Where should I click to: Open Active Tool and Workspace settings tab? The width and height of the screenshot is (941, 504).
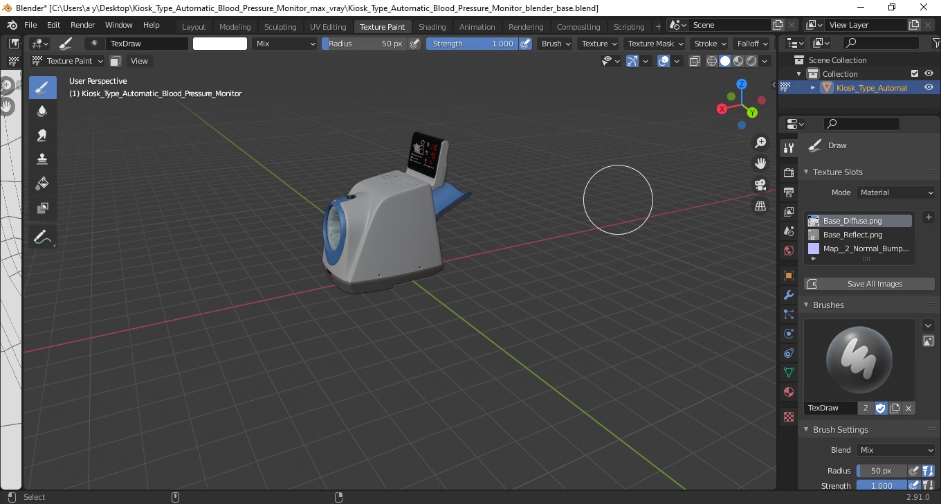pos(788,148)
